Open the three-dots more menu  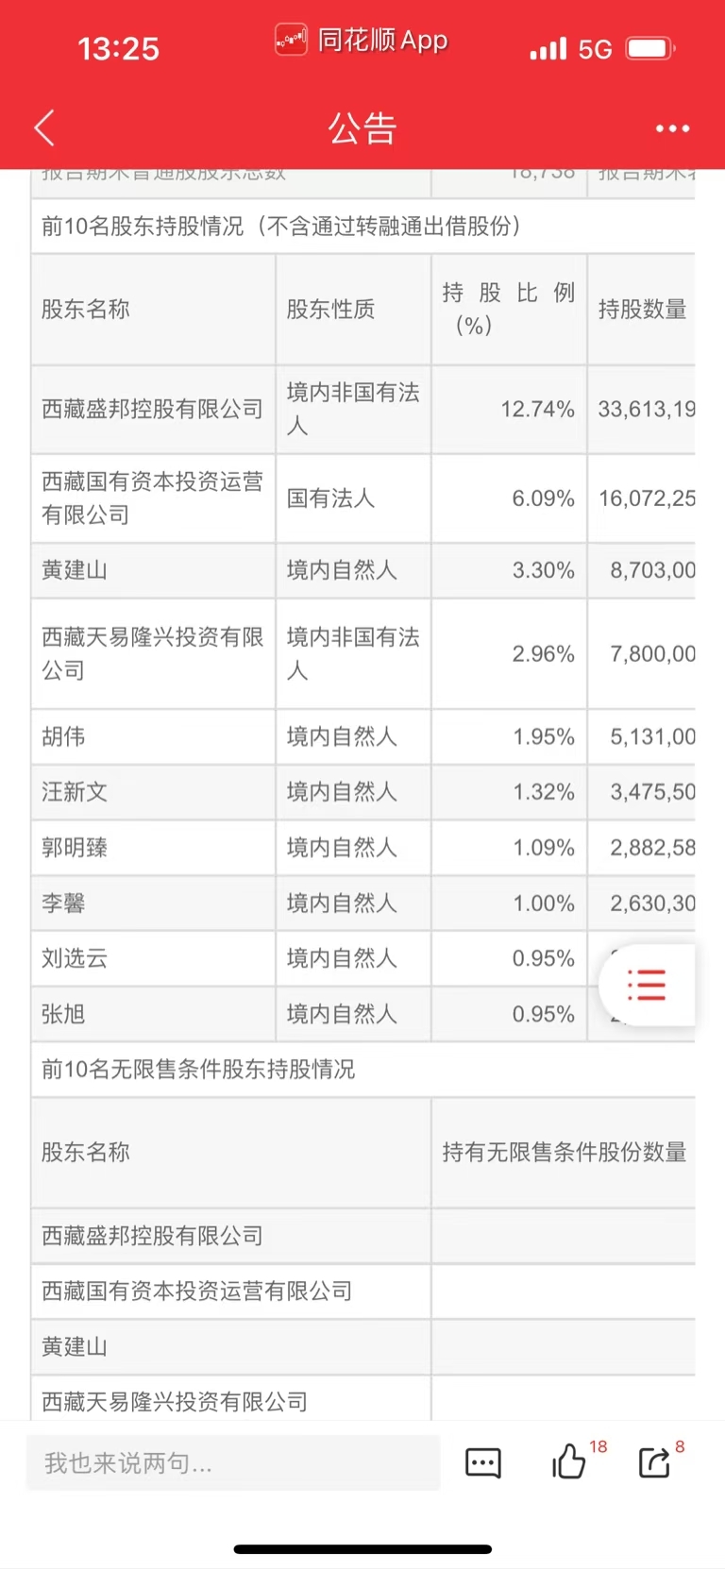click(x=672, y=128)
